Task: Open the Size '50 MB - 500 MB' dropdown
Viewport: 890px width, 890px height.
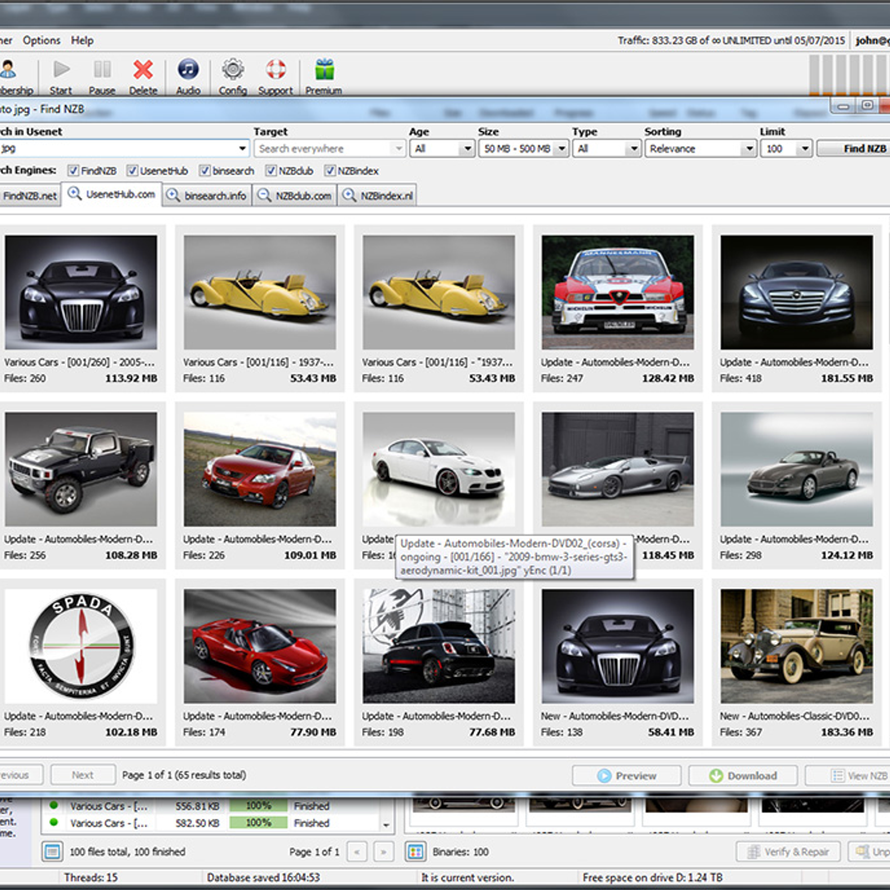Action: point(523,149)
